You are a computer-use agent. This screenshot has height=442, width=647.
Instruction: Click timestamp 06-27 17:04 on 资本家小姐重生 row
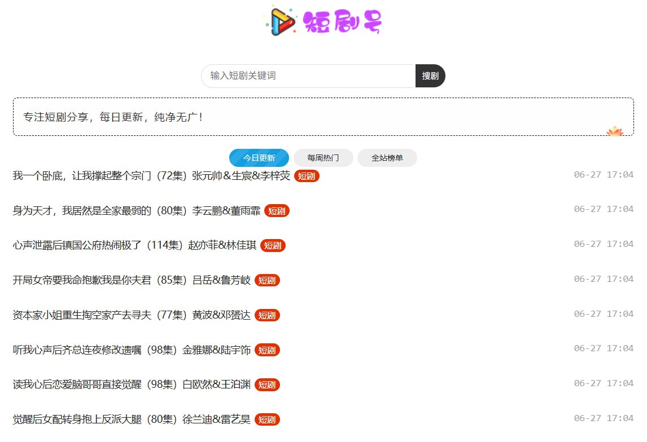point(604,314)
